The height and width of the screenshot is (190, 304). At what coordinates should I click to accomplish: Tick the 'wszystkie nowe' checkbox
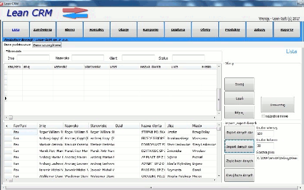[x=263, y=116]
